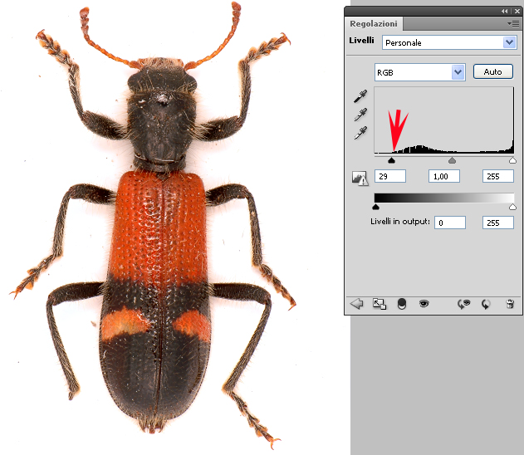This screenshot has height=455, width=524.
Task: Select the black point eyedropper
Action: (360, 97)
